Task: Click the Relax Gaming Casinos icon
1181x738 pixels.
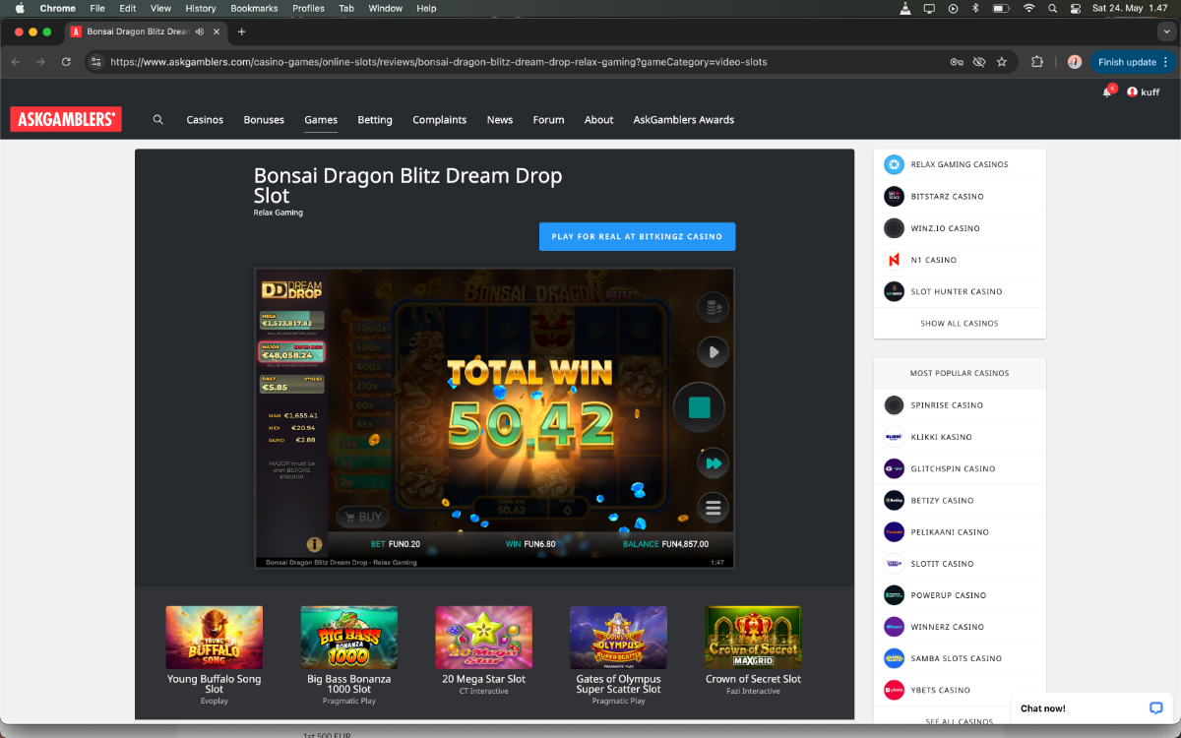Action: click(x=894, y=164)
